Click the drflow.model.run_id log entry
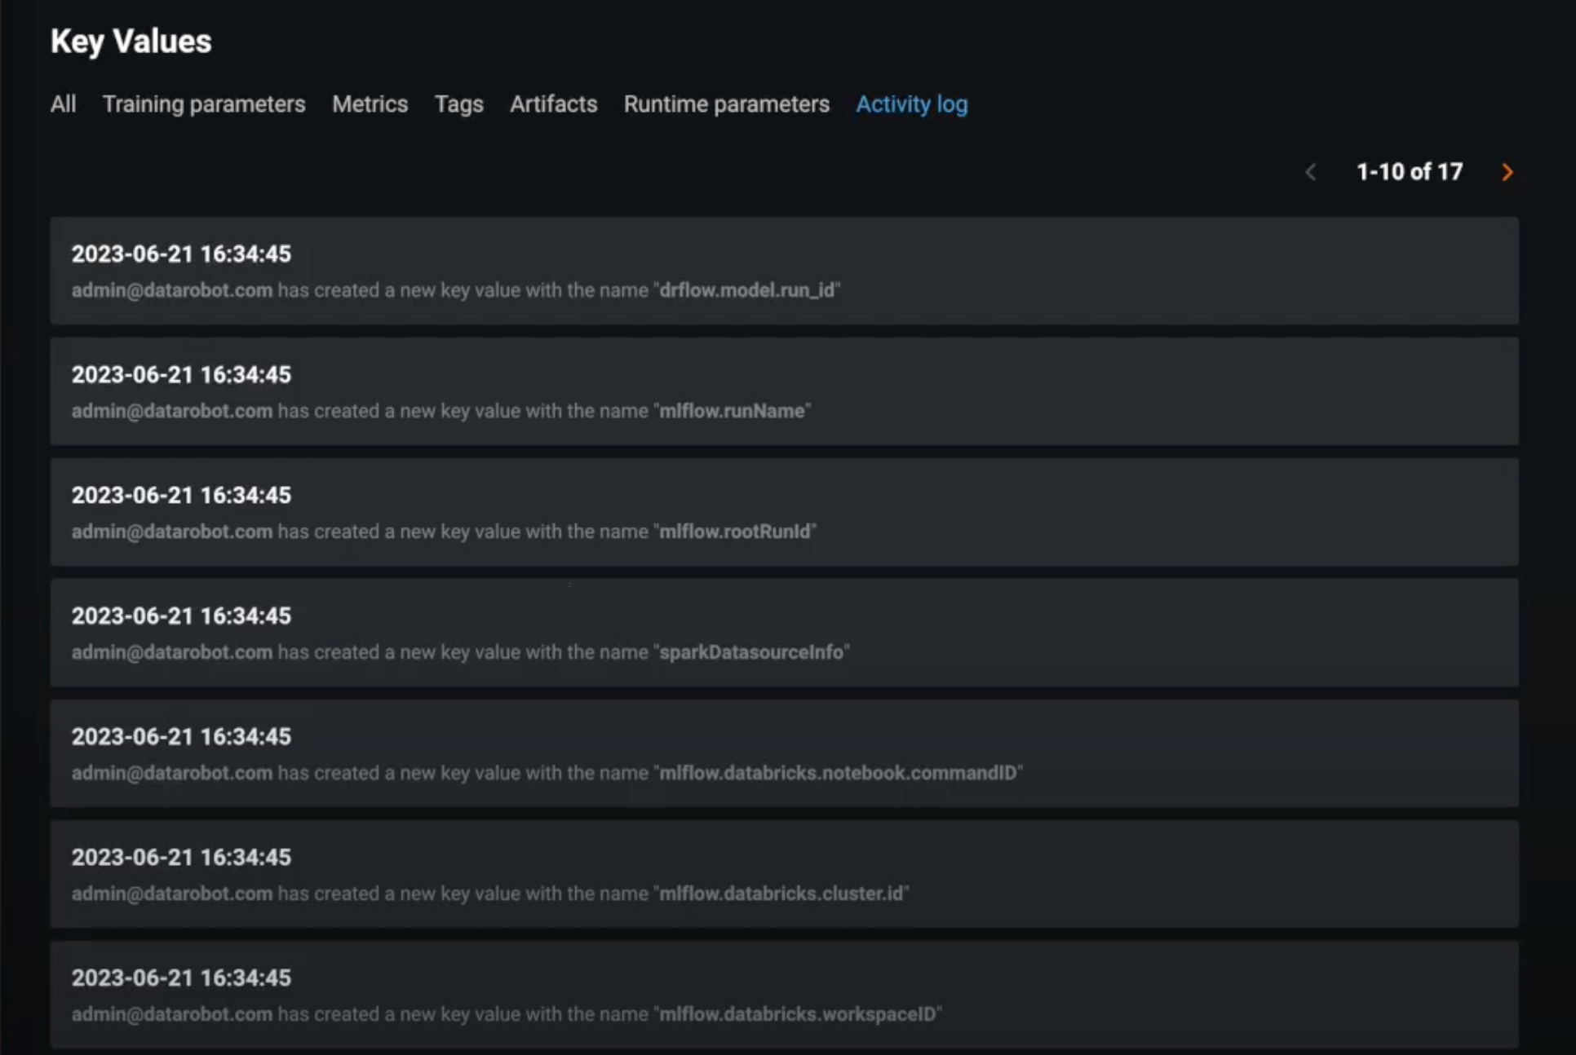 pyautogui.click(x=783, y=271)
